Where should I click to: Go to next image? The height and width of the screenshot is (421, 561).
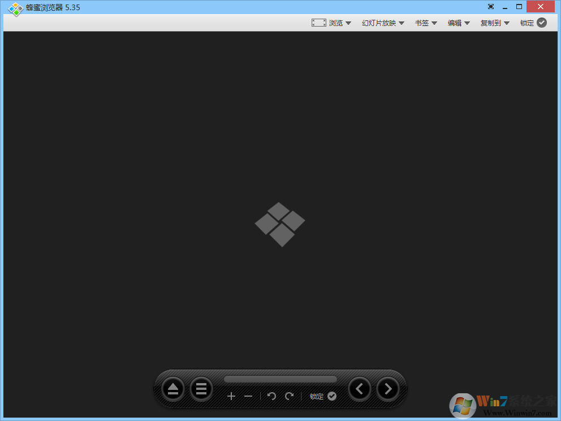coord(388,389)
